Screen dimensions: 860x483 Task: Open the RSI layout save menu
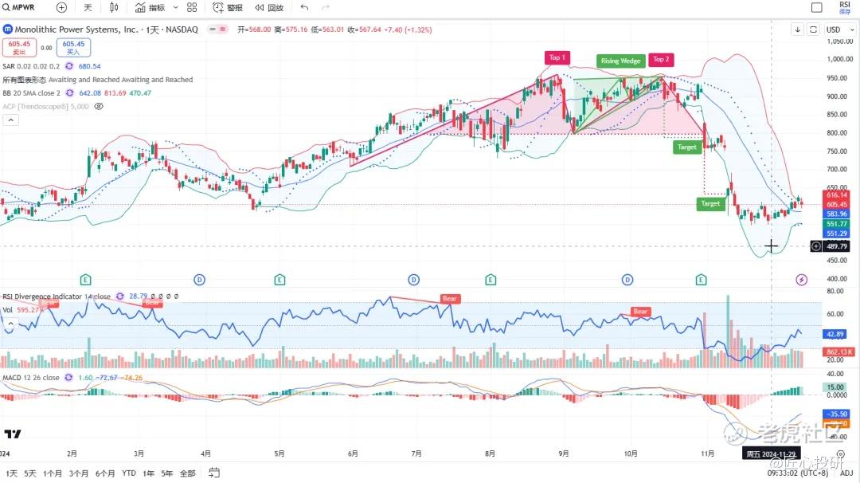[845, 7]
